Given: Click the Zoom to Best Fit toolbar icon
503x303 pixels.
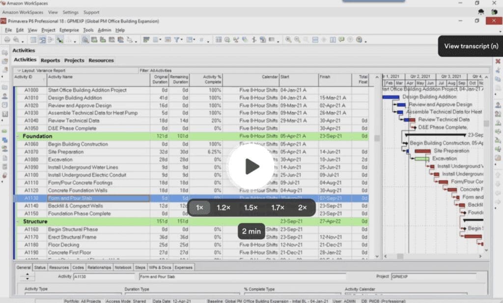Looking at the screenshot, I should (x=306, y=40).
